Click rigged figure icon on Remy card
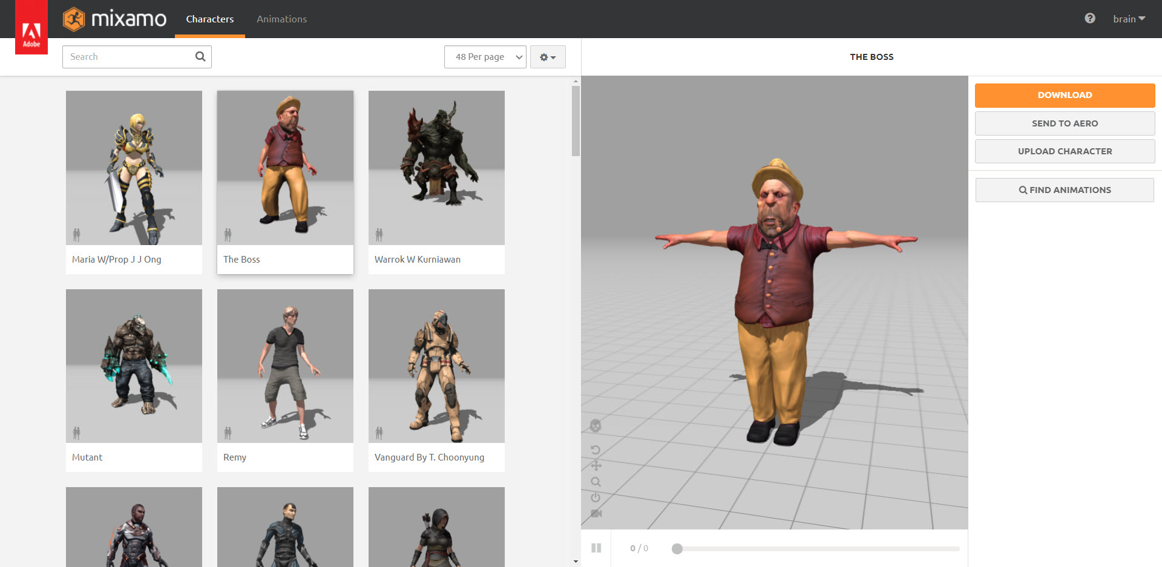1162x567 pixels. point(228,433)
